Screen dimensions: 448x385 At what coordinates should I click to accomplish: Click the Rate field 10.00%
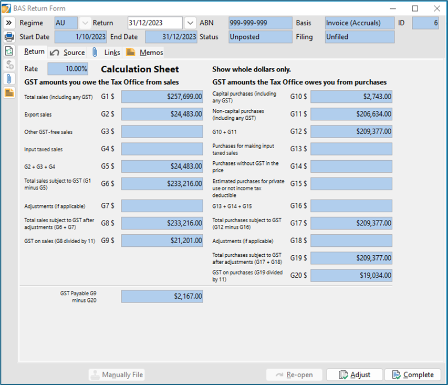tap(68, 69)
